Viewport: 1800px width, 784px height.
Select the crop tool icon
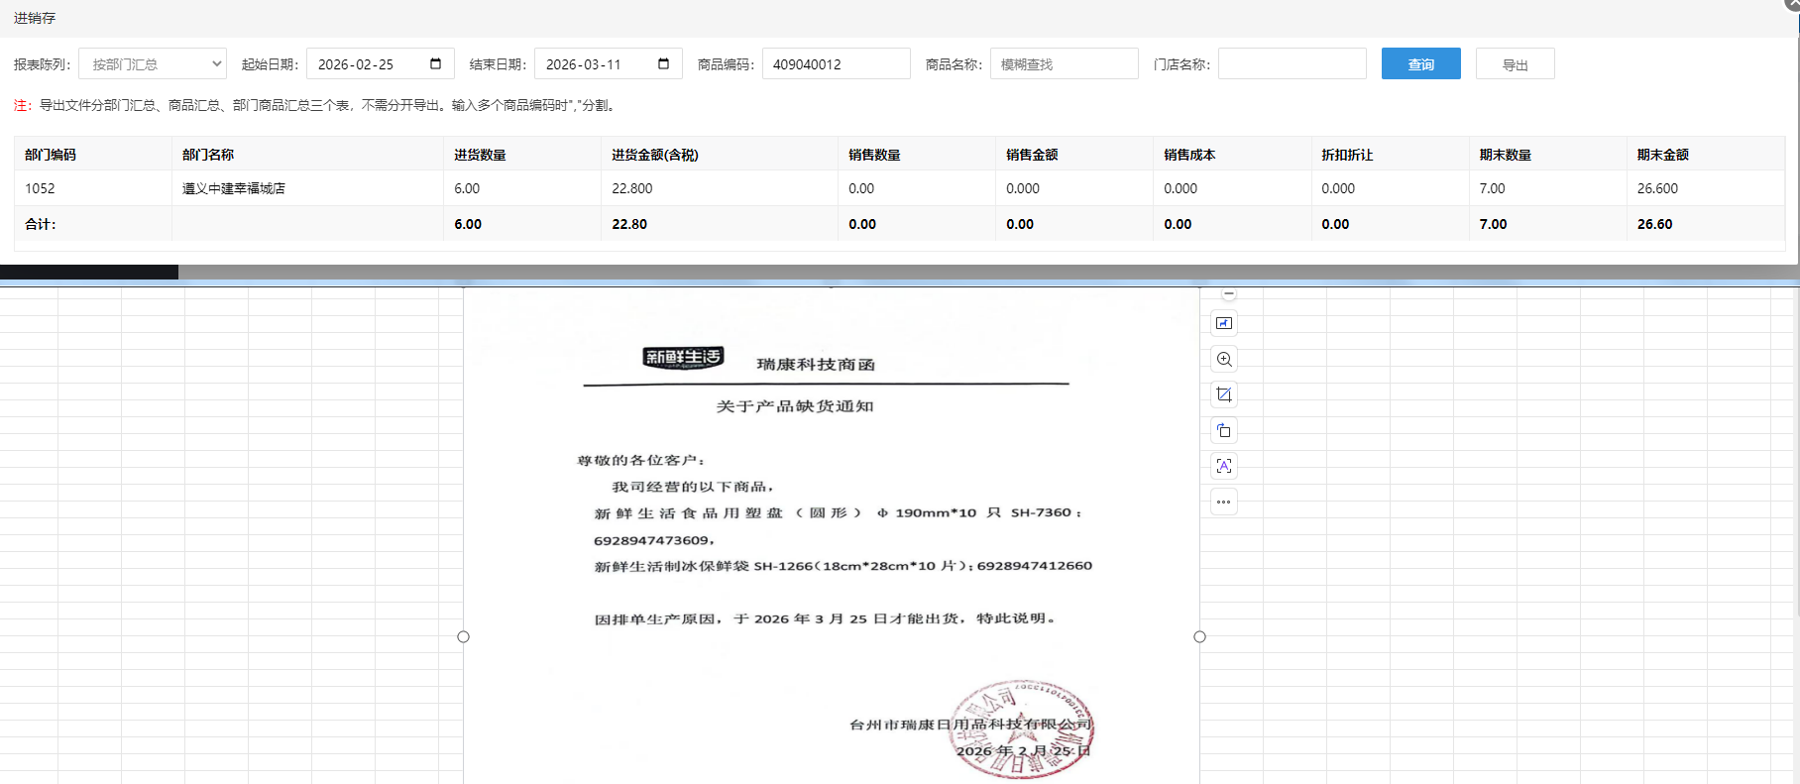pos(1224,394)
